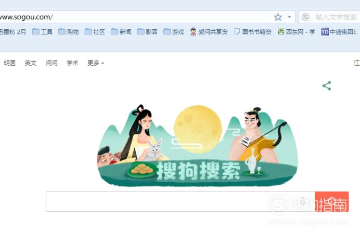Open the 中盛集团 TD bookmark
Viewport: 360px width, 240px height.
[339, 32]
